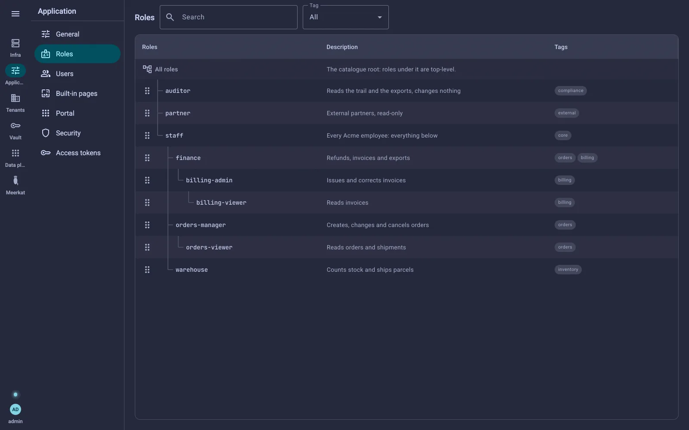Open General application settings

[78, 34]
